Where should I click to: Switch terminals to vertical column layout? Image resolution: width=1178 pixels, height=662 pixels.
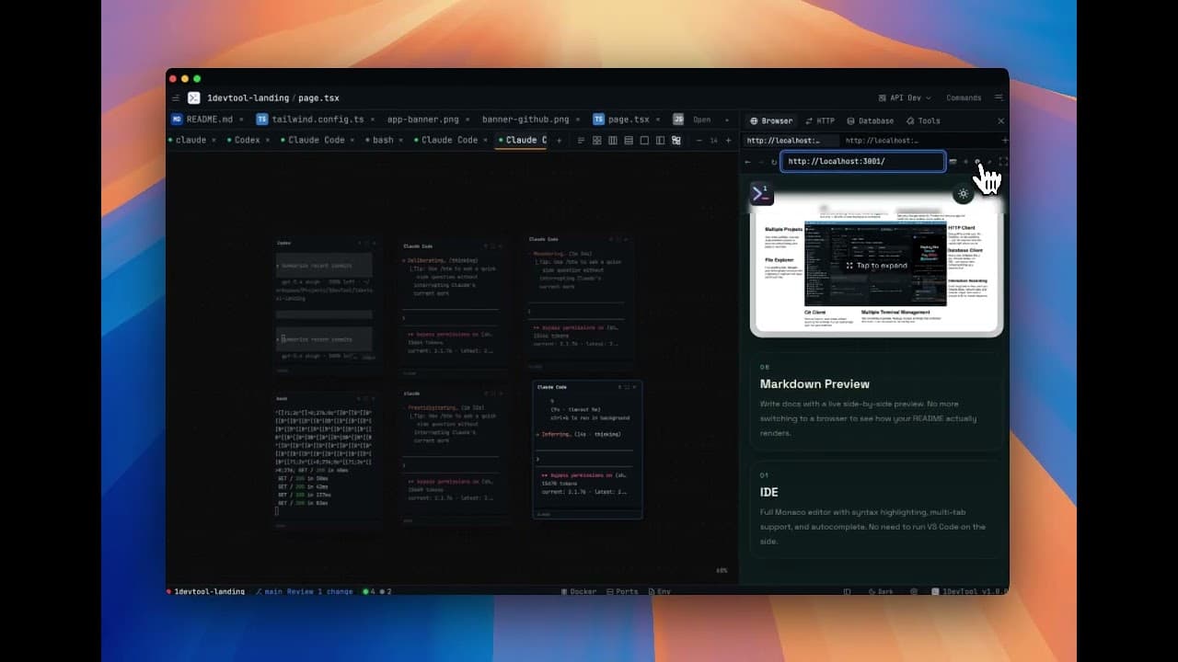click(x=613, y=140)
